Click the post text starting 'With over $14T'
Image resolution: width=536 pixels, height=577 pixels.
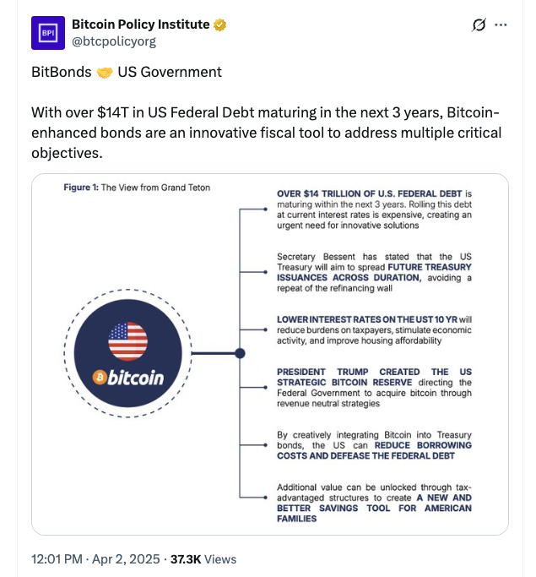266,132
